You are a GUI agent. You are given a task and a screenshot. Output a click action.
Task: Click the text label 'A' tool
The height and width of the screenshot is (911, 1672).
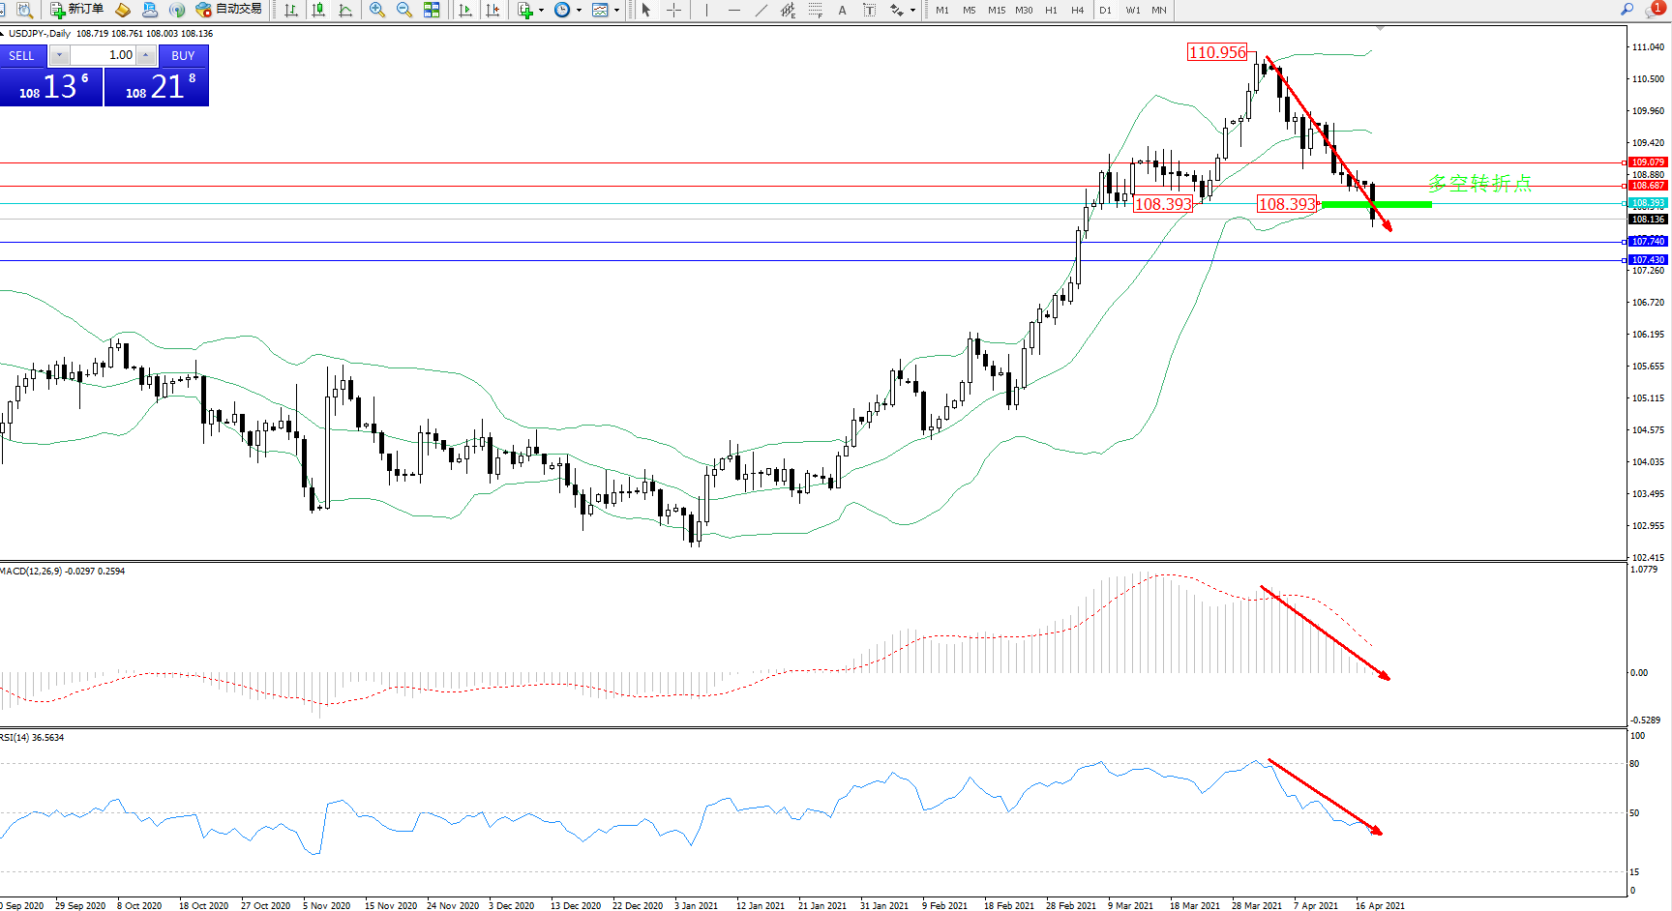pyautogui.click(x=842, y=10)
